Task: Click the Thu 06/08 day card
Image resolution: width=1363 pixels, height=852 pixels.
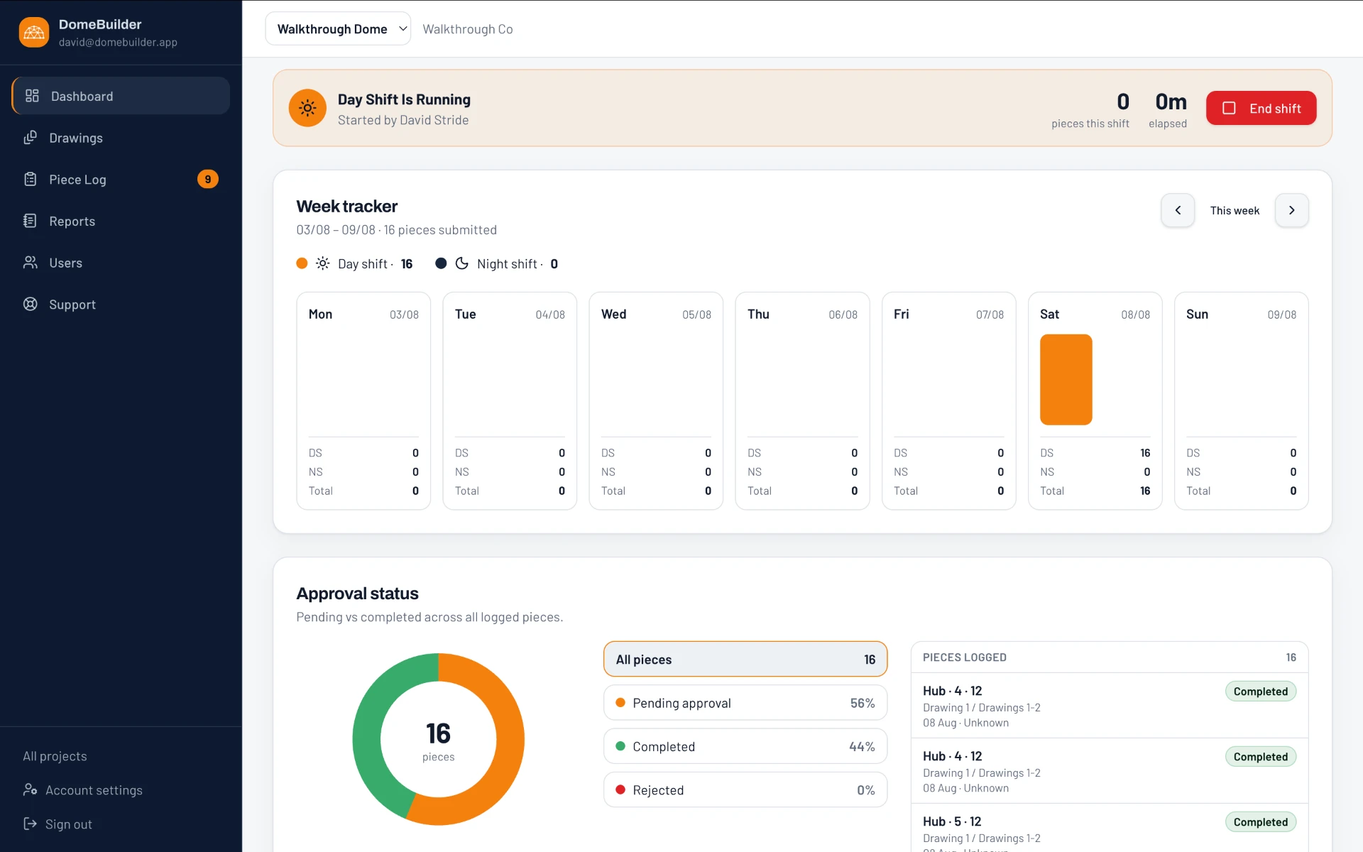Action: (x=802, y=400)
